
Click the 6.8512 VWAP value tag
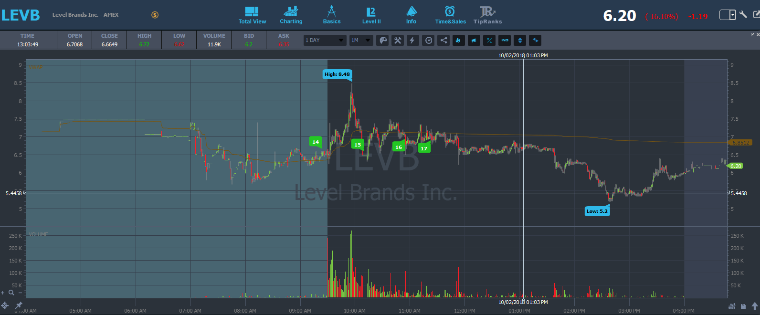(x=740, y=142)
